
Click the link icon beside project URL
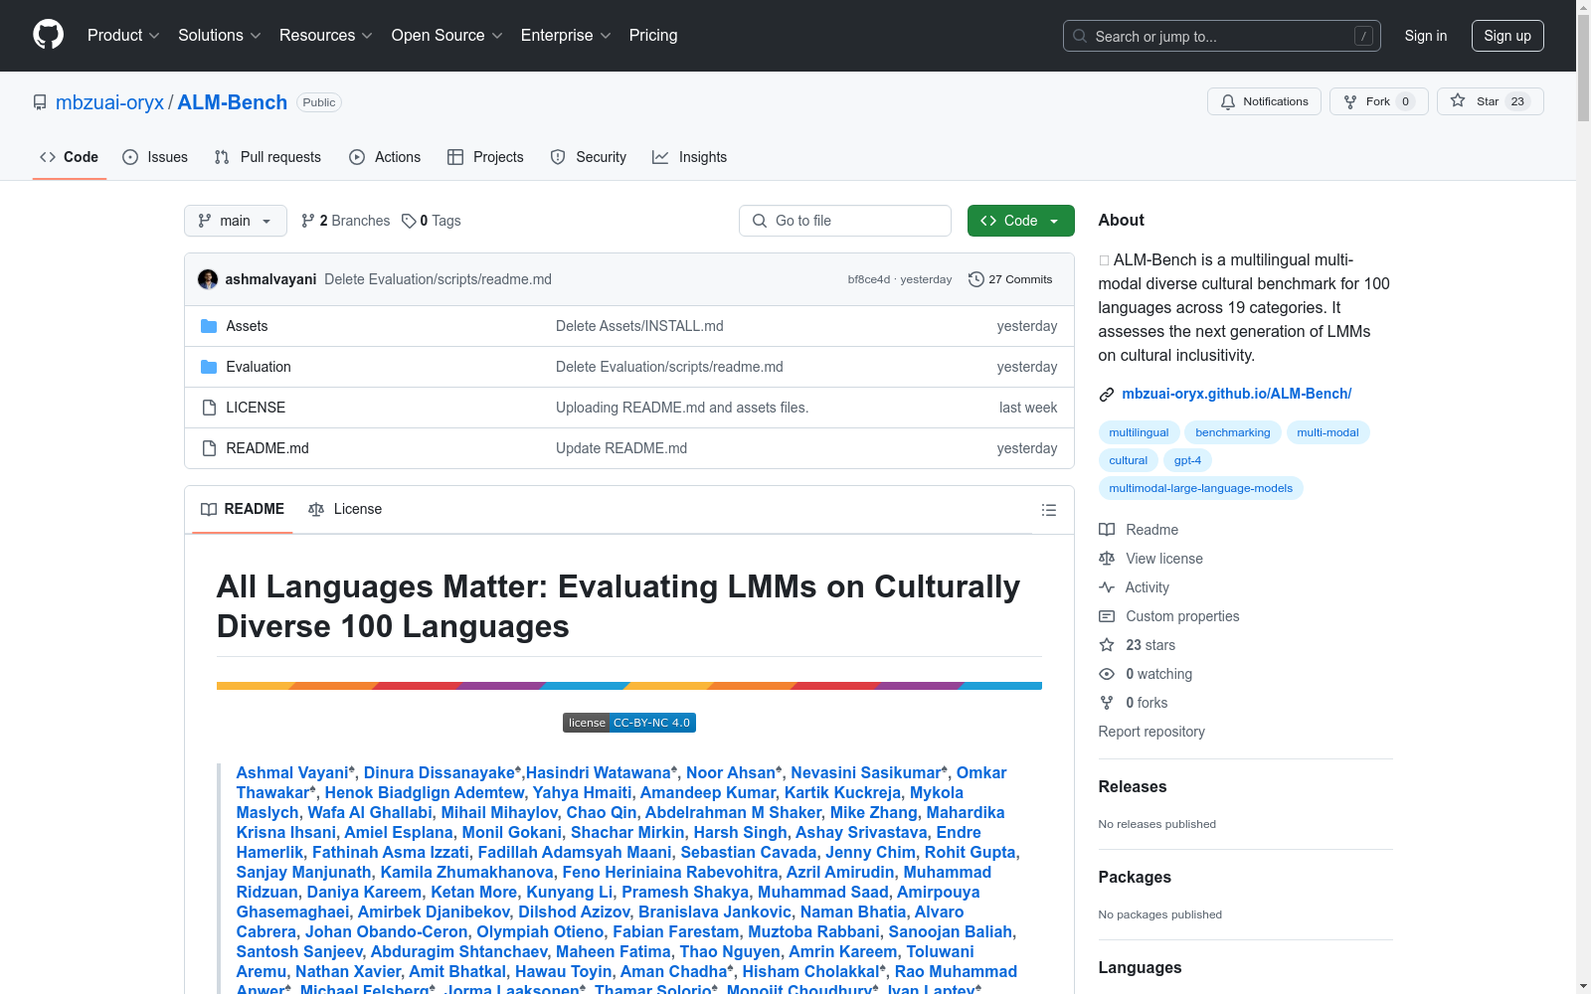1107,395
